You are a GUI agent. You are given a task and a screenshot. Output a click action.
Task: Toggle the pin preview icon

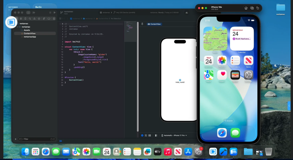pos(142,24)
